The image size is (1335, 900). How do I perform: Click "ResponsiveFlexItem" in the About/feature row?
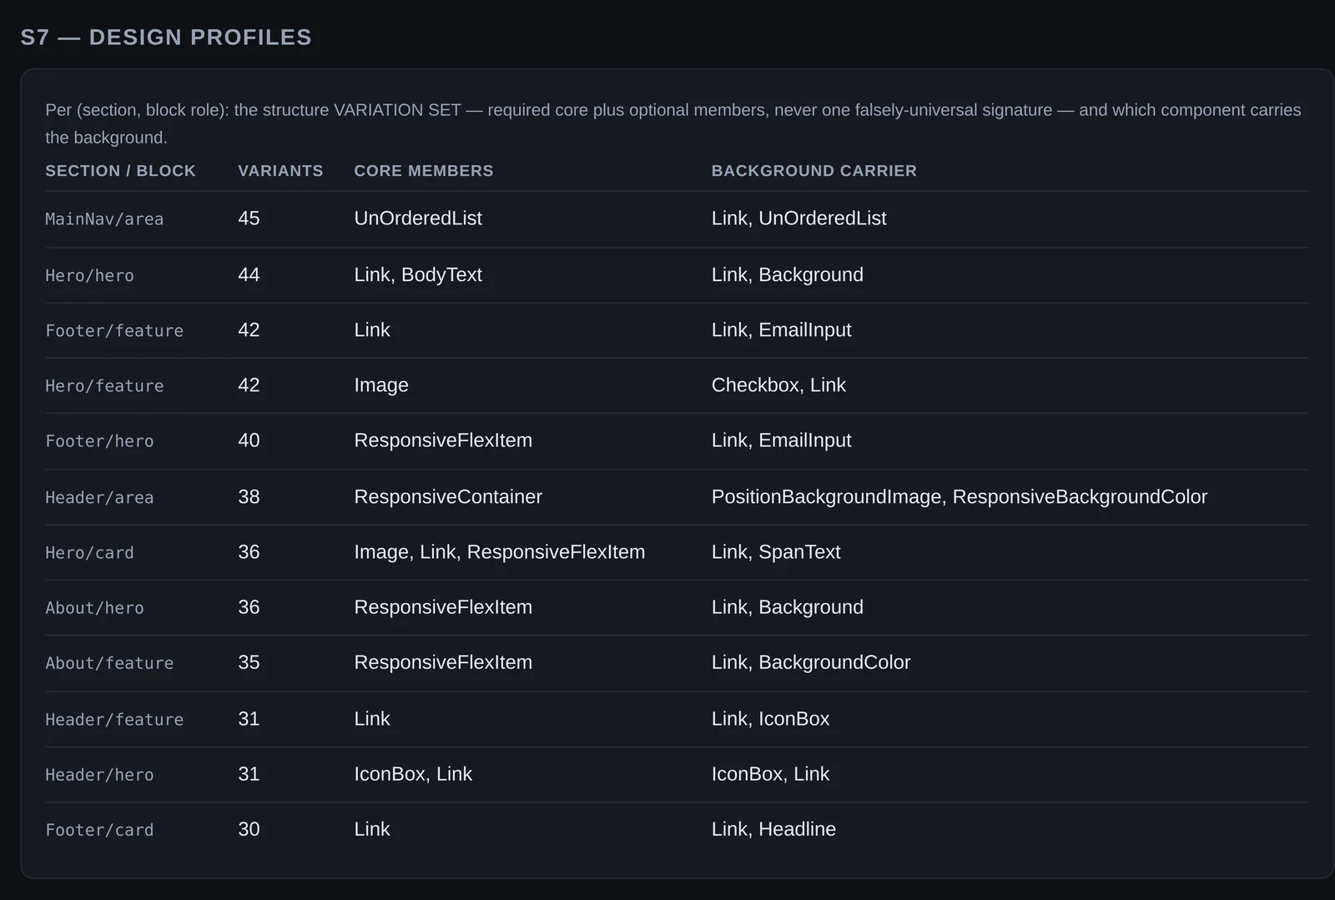(x=443, y=662)
